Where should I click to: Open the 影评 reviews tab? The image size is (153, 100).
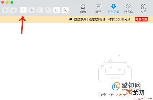[98, 9]
